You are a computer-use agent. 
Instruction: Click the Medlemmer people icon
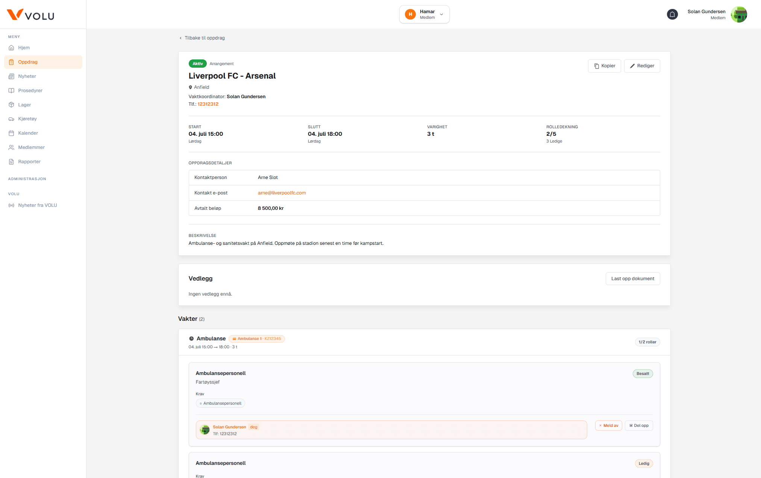[x=11, y=147]
